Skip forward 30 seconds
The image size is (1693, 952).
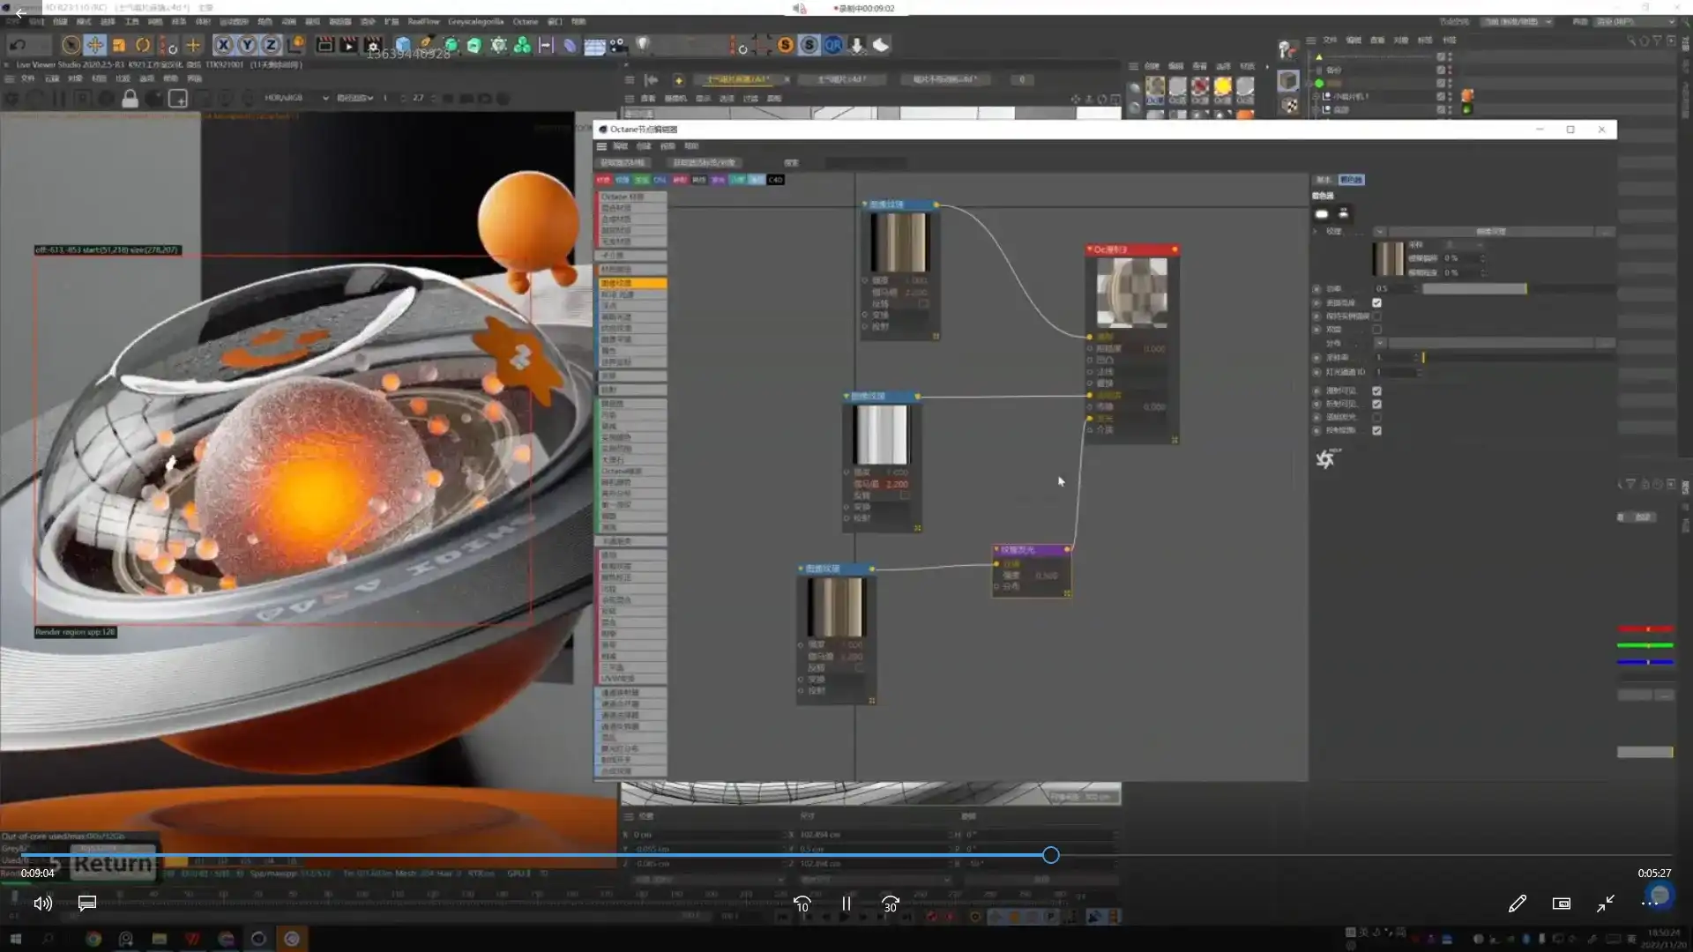click(890, 904)
